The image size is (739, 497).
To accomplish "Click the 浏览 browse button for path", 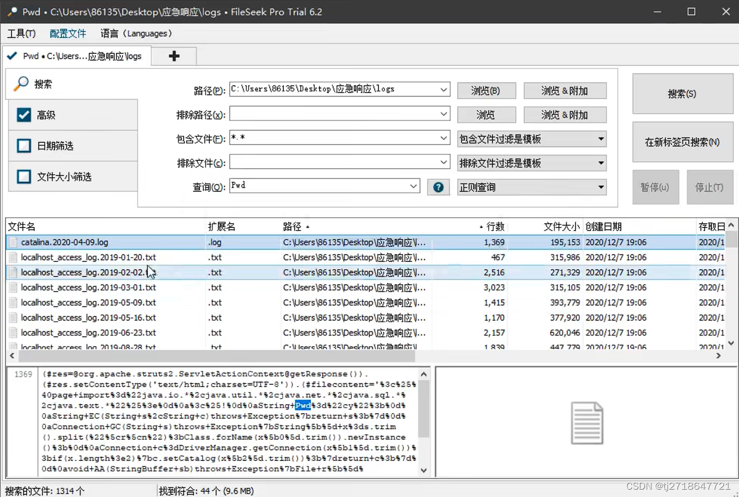I will (486, 90).
